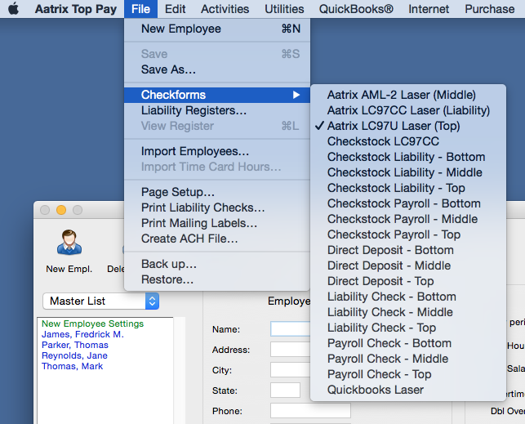Open the Edit menu
Viewport: 525px width, 424px height.
click(175, 9)
